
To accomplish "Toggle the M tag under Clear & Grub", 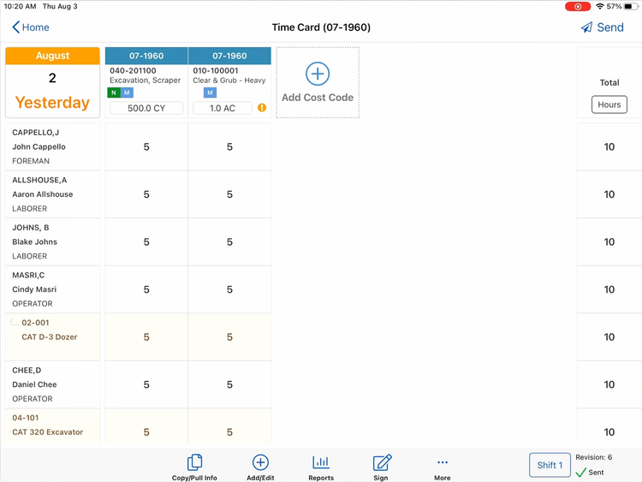I will click(210, 92).
